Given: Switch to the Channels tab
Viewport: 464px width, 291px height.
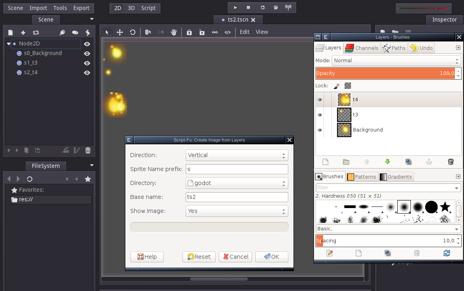Looking at the screenshot, I should 361,47.
